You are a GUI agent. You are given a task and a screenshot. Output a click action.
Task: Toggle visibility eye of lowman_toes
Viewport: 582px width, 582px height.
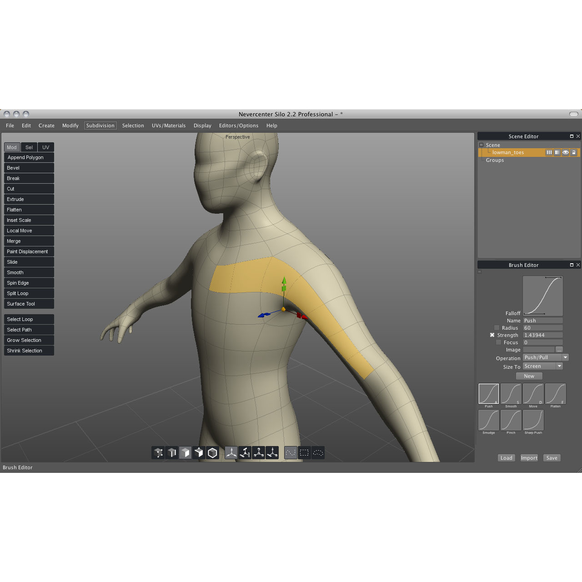coord(565,153)
